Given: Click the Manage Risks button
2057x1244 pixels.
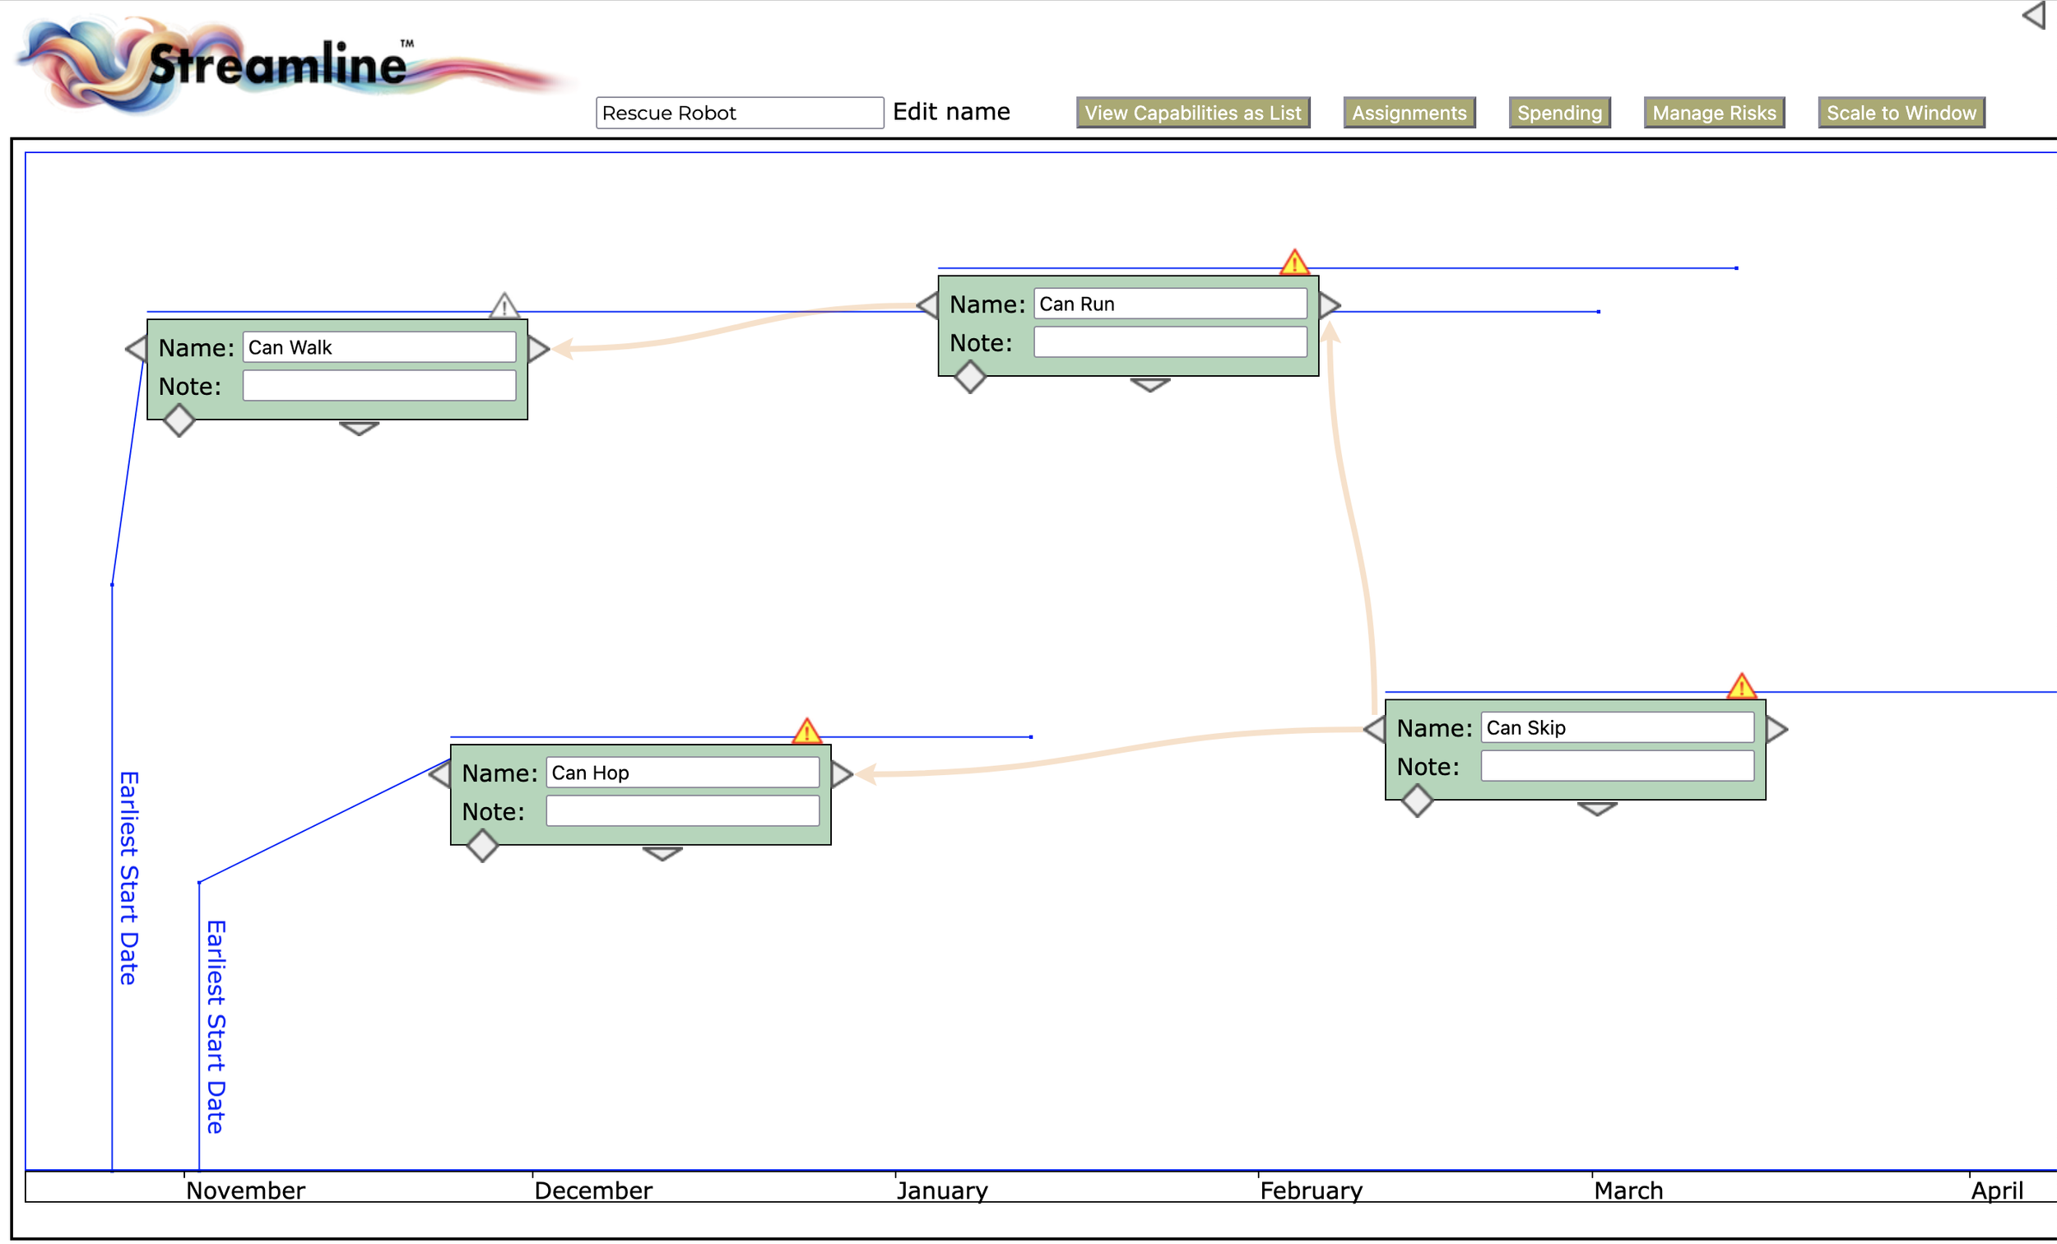Looking at the screenshot, I should point(1713,113).
